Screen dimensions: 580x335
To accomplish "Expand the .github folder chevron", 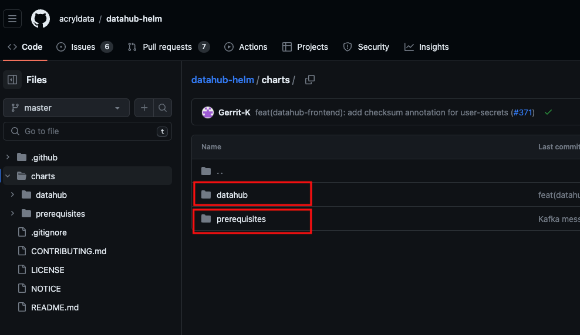I will coord(8,157).
